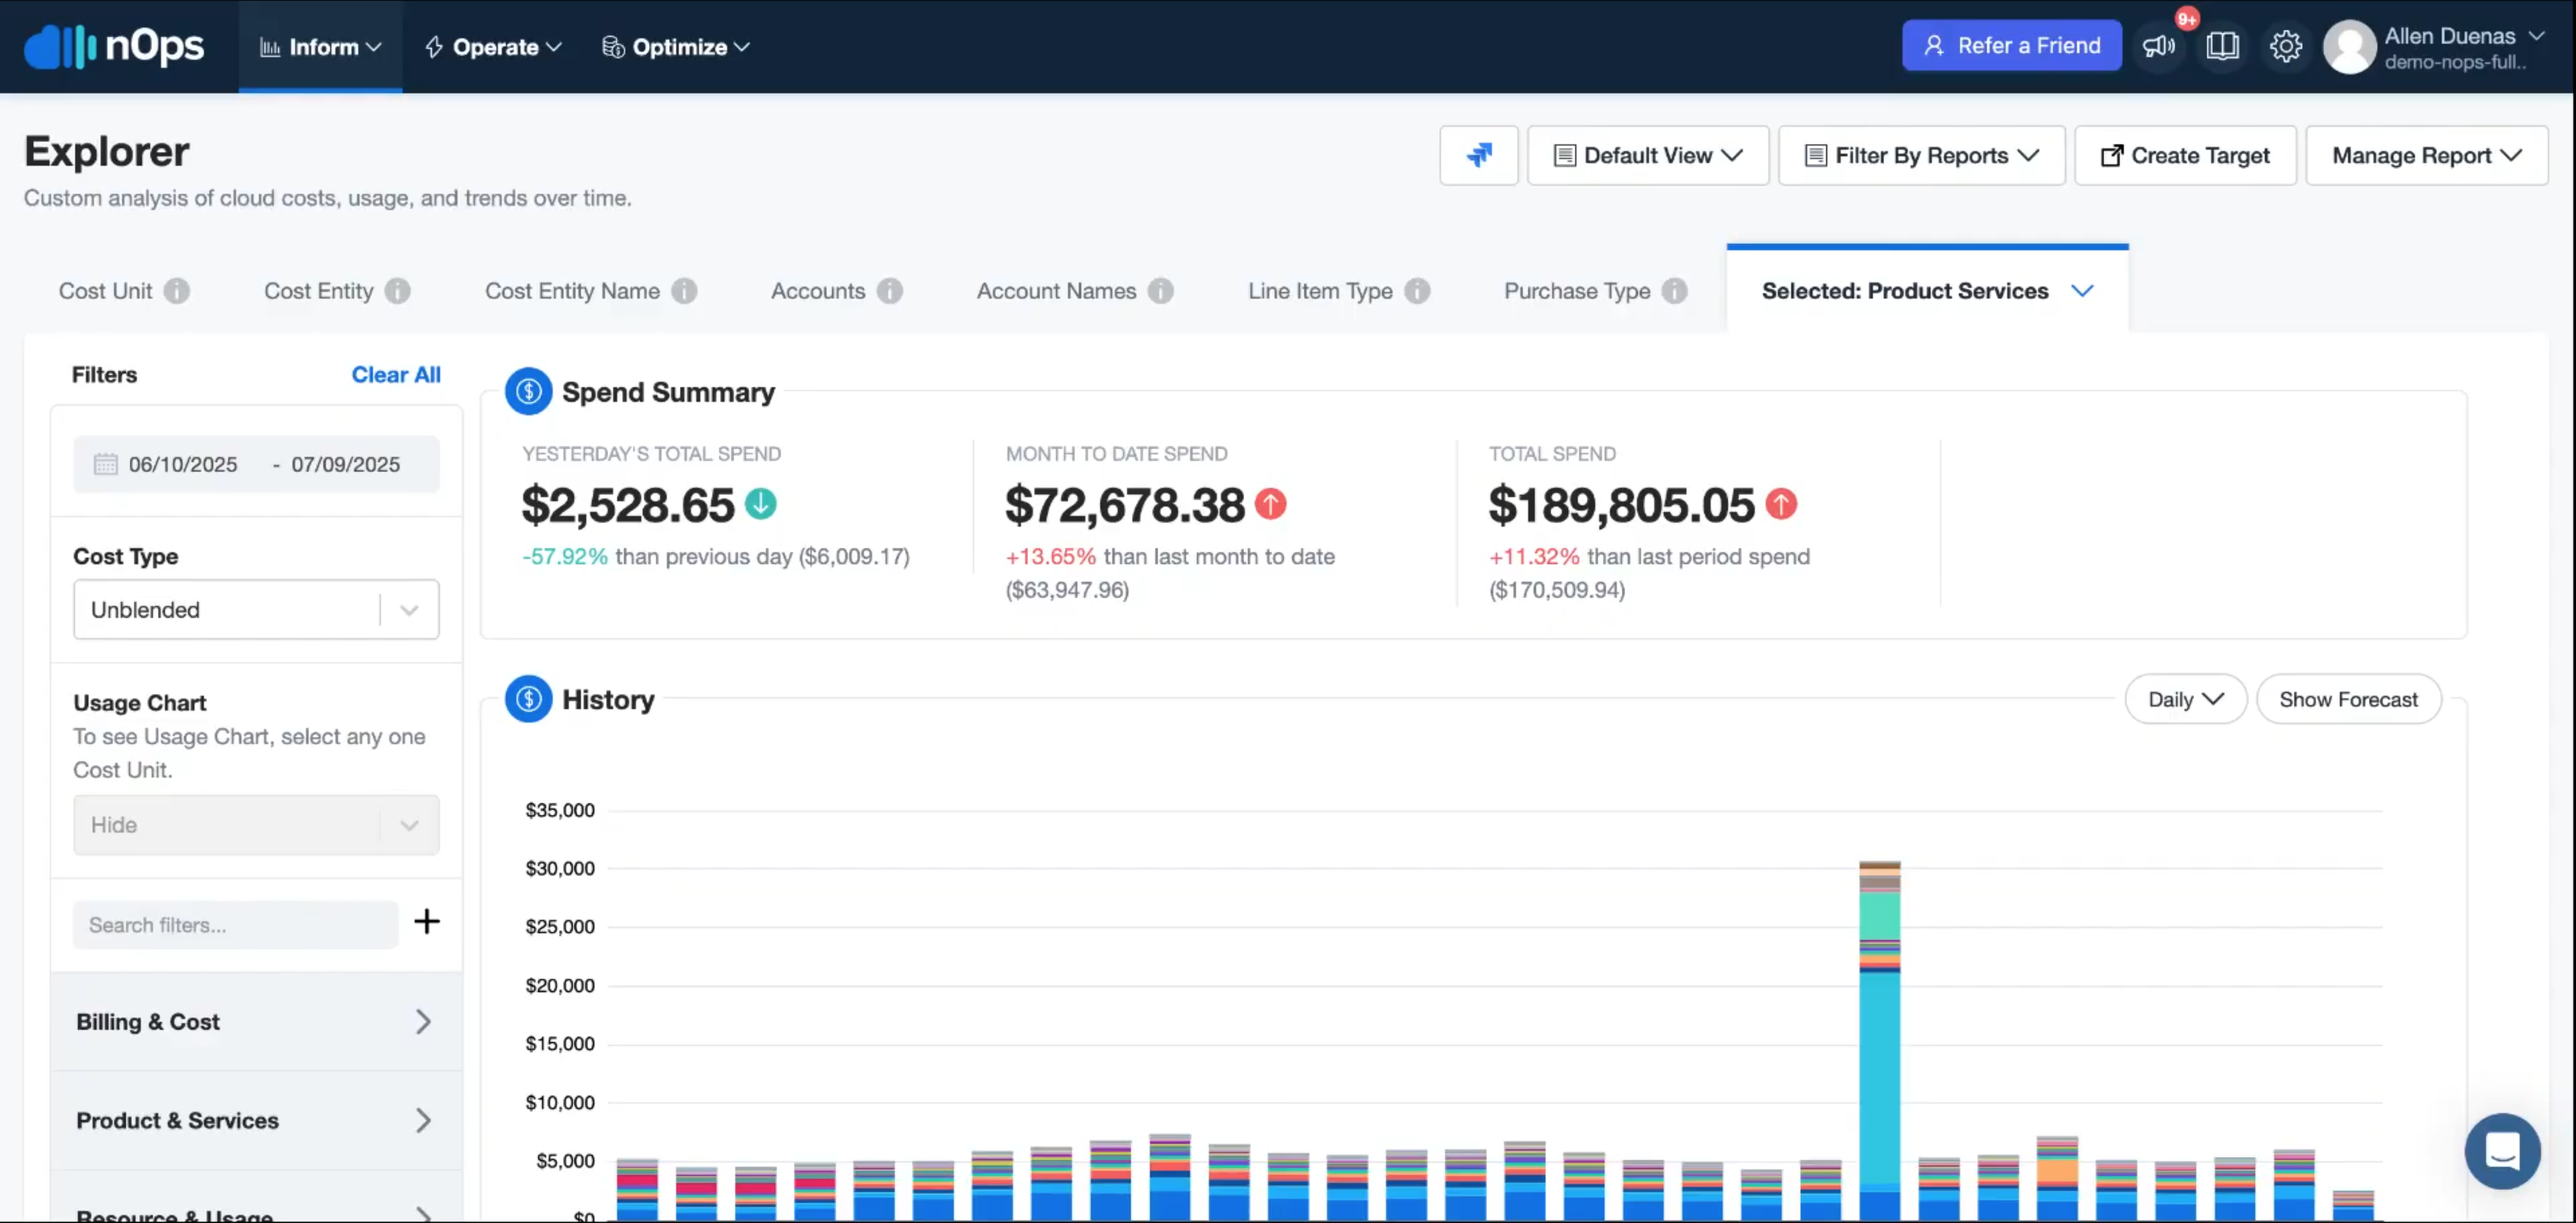Open settings gear icon

click(x=2285, y=46)
